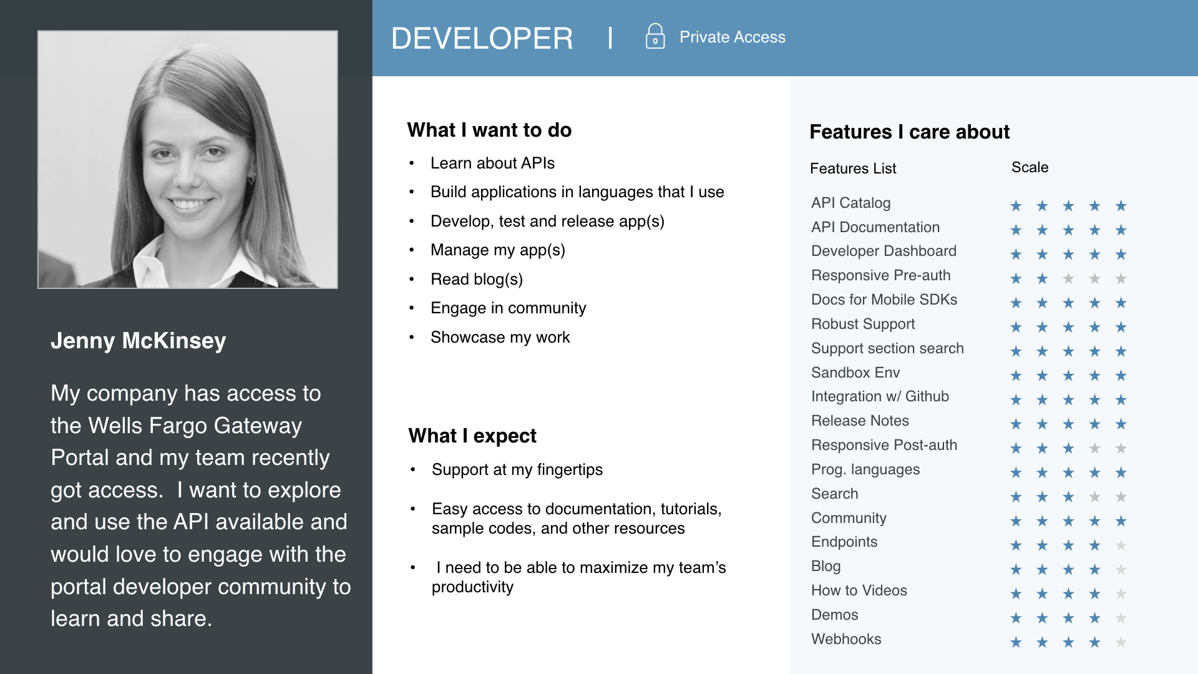
Task: Click the Private Access label
Action: pyautogui.click(x=732, y=37)
